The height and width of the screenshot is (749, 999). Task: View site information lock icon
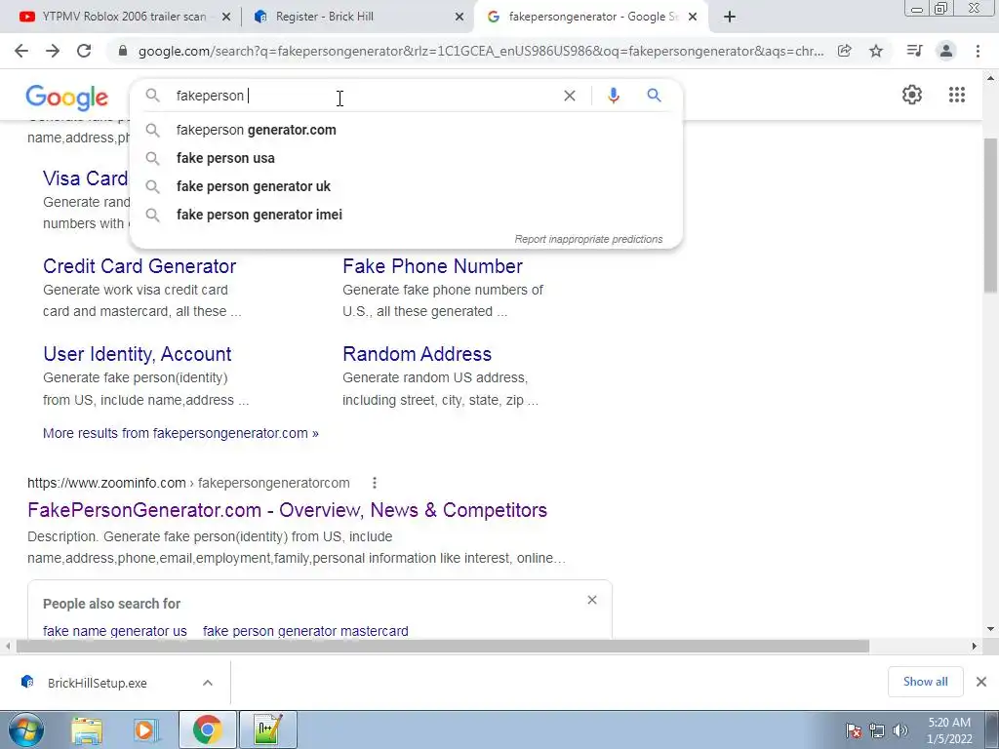tap(123, 51)
